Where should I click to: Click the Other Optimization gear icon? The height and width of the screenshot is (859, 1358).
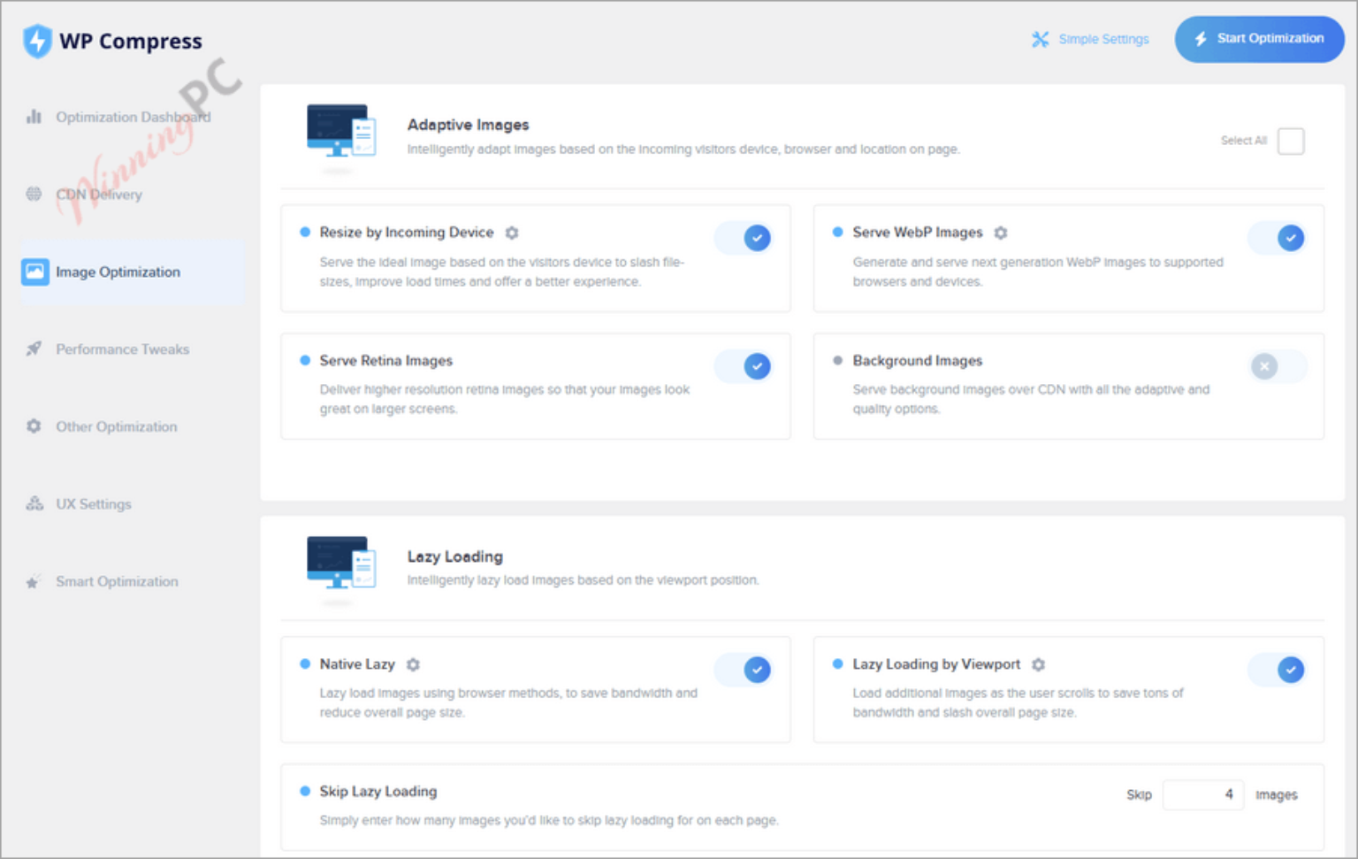coord(33,426)
